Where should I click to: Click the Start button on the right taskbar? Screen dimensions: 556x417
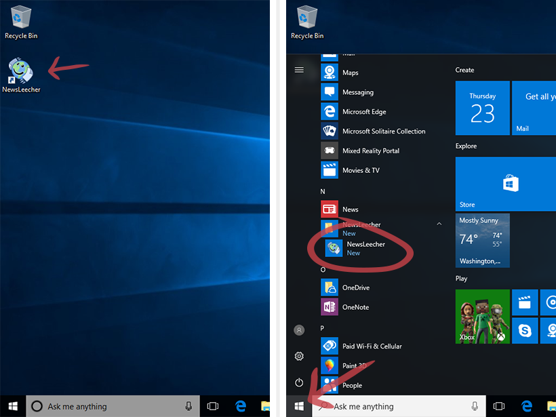(299, 406)
